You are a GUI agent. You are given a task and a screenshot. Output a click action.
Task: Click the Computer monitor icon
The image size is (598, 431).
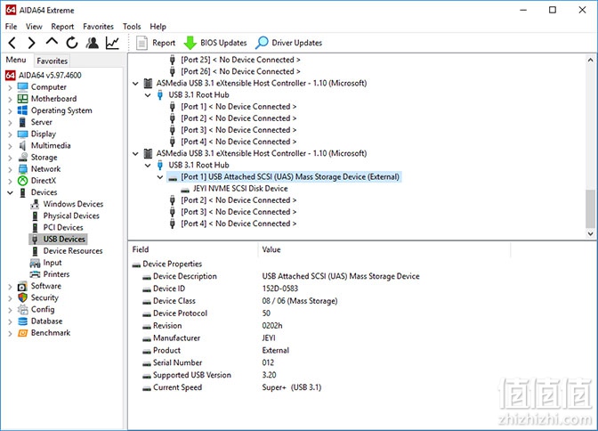(22, 87)
